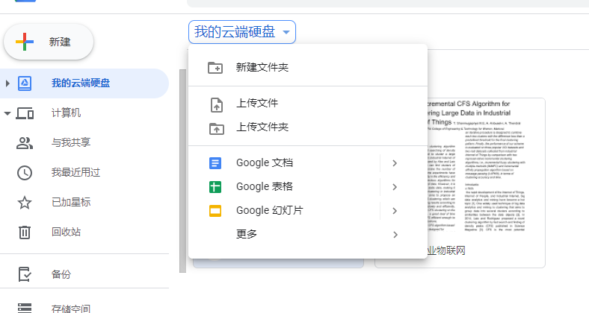Open the CFS Algorithm document thumbnail
Screen dimensions: 589x313
coord(486,168)
